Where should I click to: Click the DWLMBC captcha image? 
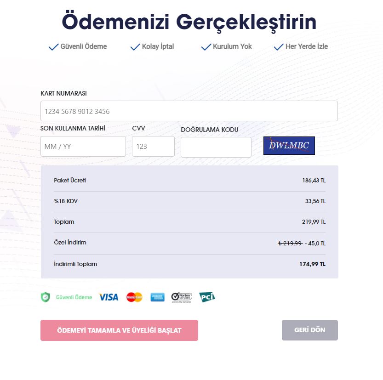click(289, 146)
